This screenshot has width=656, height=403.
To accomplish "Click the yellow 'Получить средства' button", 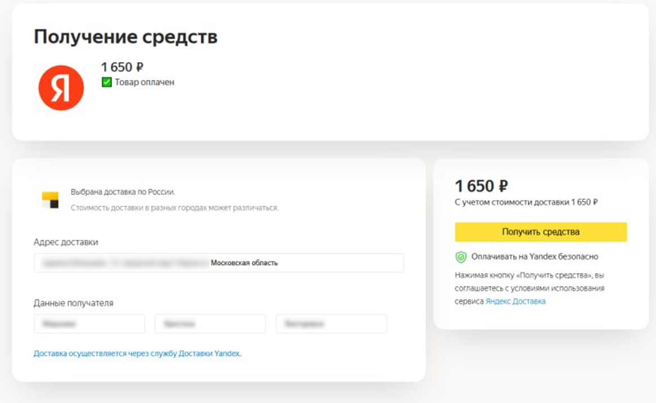I will (x=541, y=232).
